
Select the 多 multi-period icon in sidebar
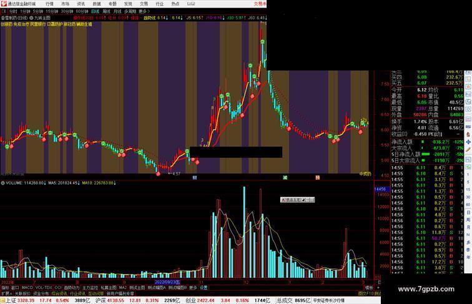pos(468,242)
